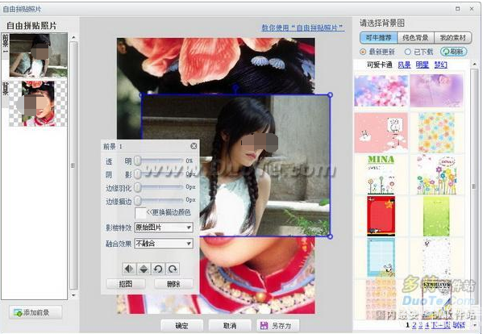Click the 确定 confirm button
The width and height of the screenshot is (483, 334).
[x=181, y=326]
